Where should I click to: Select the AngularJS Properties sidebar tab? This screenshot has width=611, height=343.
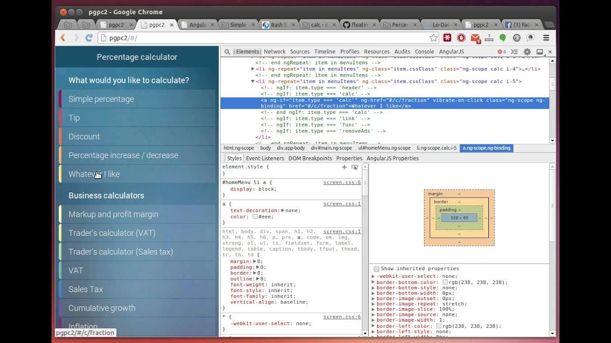[x=392, y=158]
